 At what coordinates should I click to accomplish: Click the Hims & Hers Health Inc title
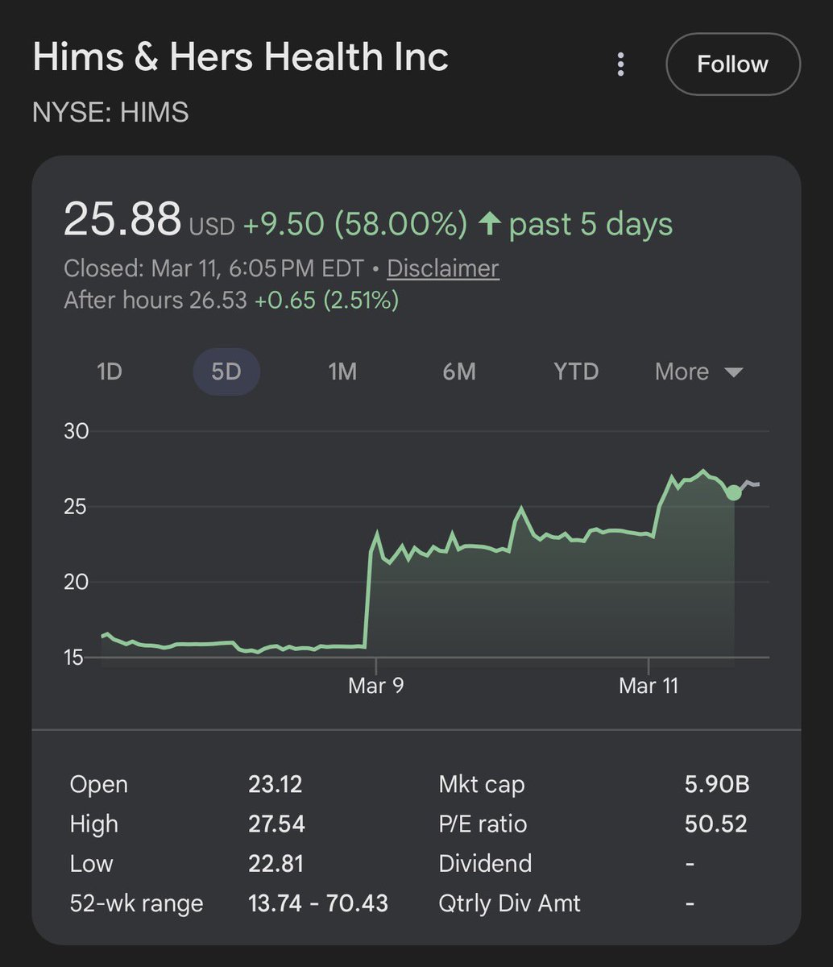240,57
